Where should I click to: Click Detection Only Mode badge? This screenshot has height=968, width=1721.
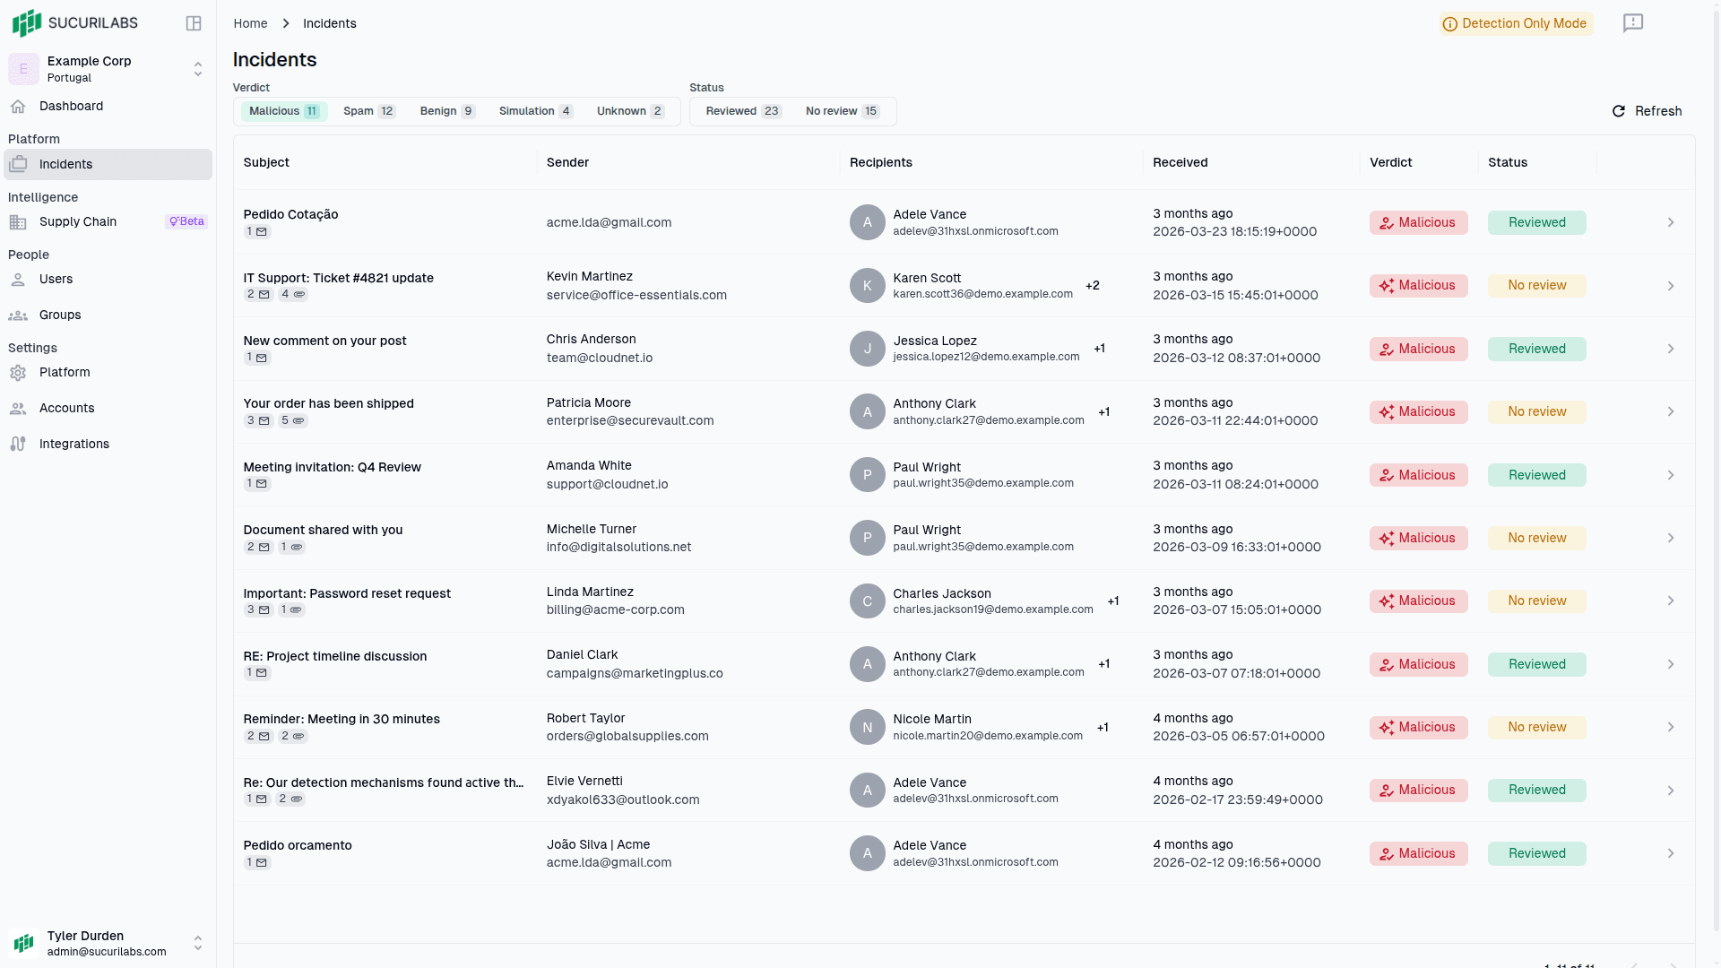(1516, 24)
